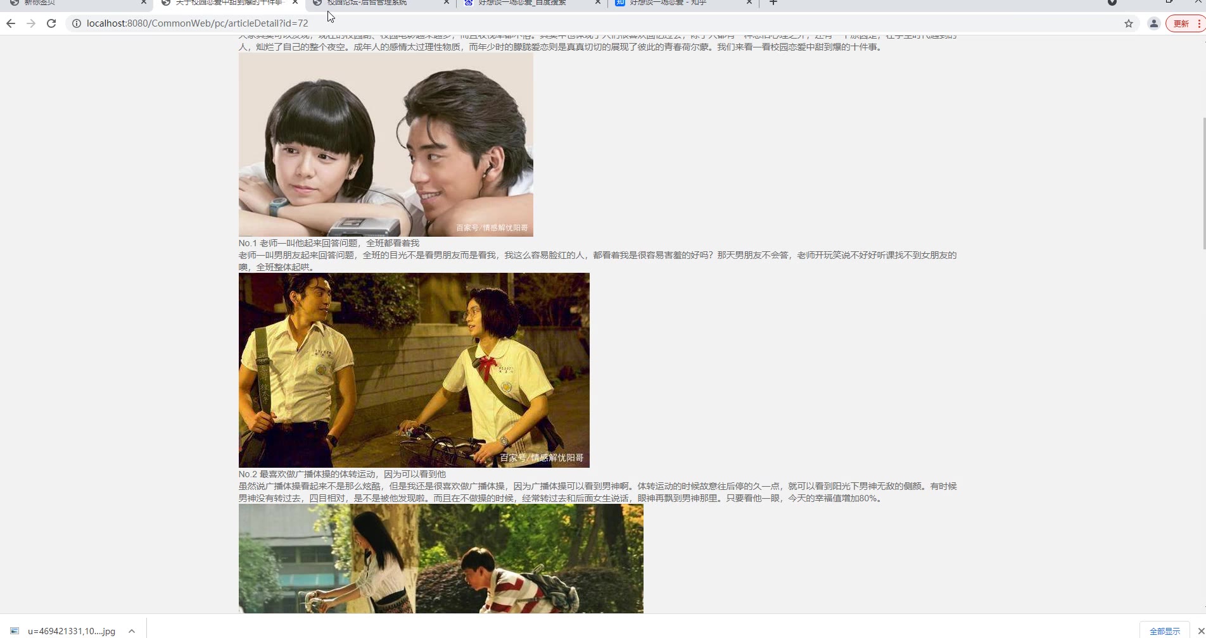Click the red 更新 update button
1206x638 pixels.
click(x=1181, y=23)
